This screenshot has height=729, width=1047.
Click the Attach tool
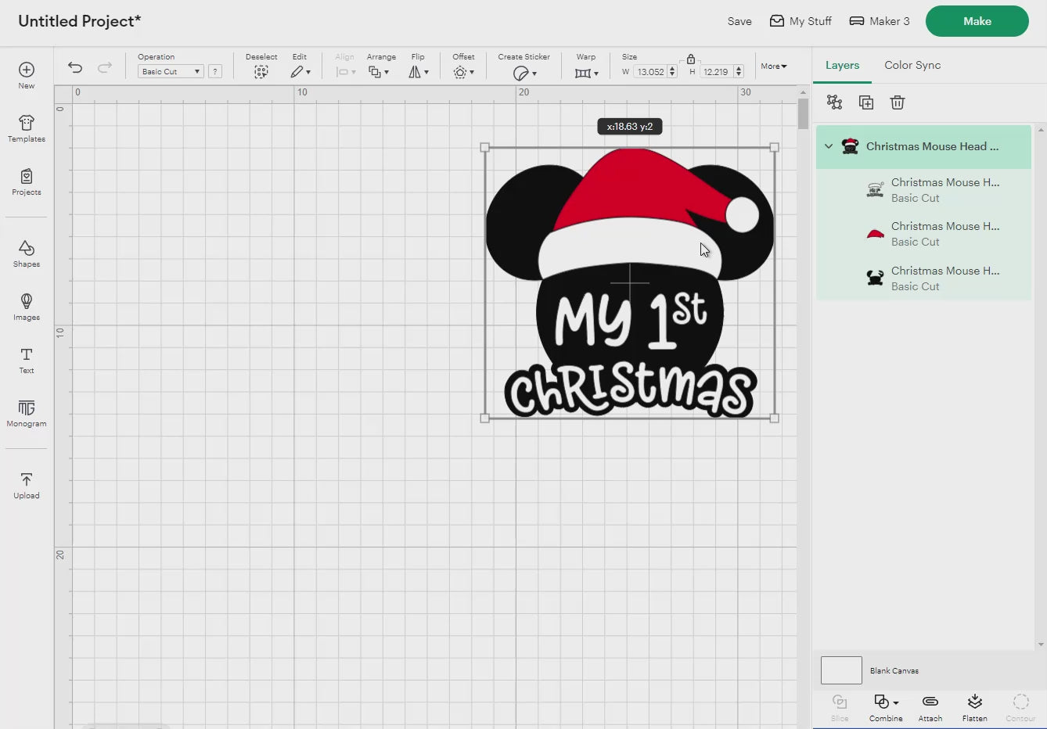point(930,708)
